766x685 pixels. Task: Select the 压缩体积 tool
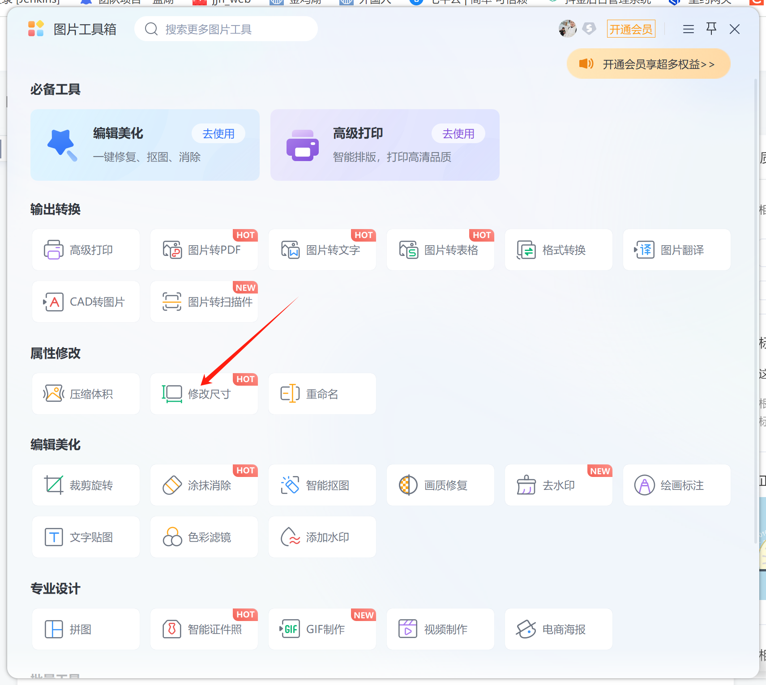(x=86, y=394)
